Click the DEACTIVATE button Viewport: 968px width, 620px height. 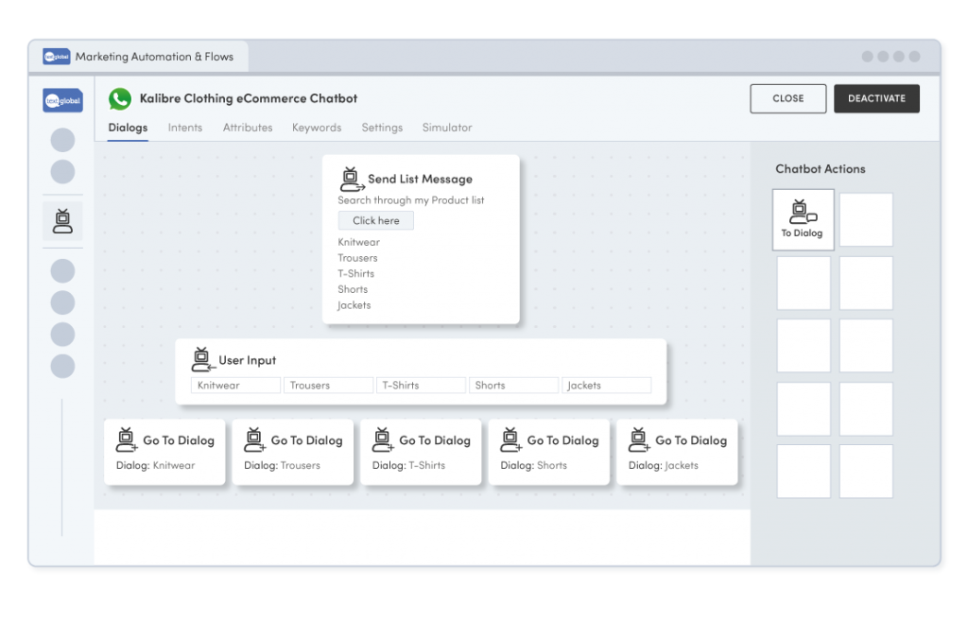[876, 99]
